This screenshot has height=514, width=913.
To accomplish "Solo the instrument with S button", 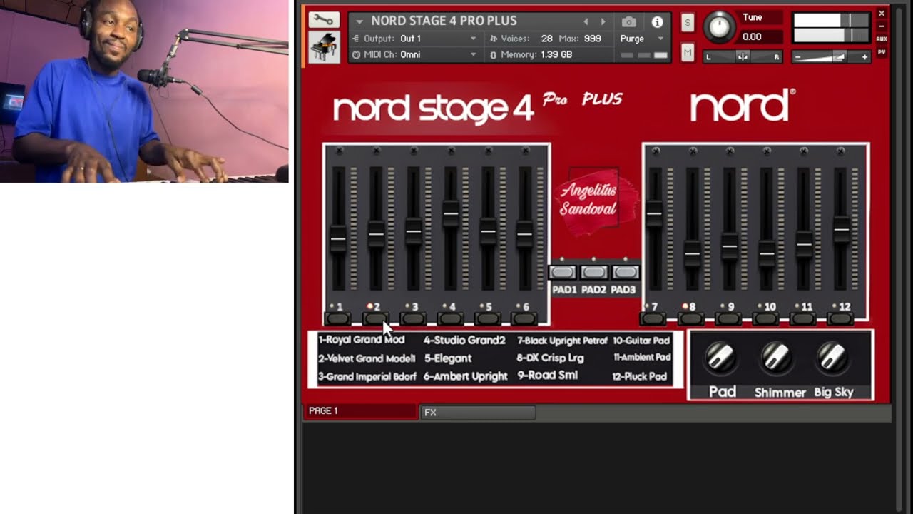I will 688,22.
